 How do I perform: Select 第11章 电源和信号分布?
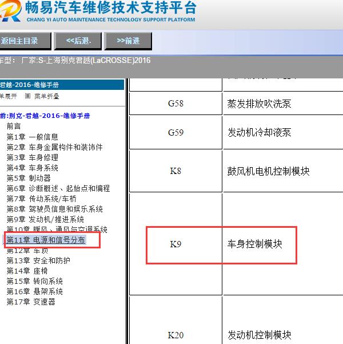coord(46,240)
